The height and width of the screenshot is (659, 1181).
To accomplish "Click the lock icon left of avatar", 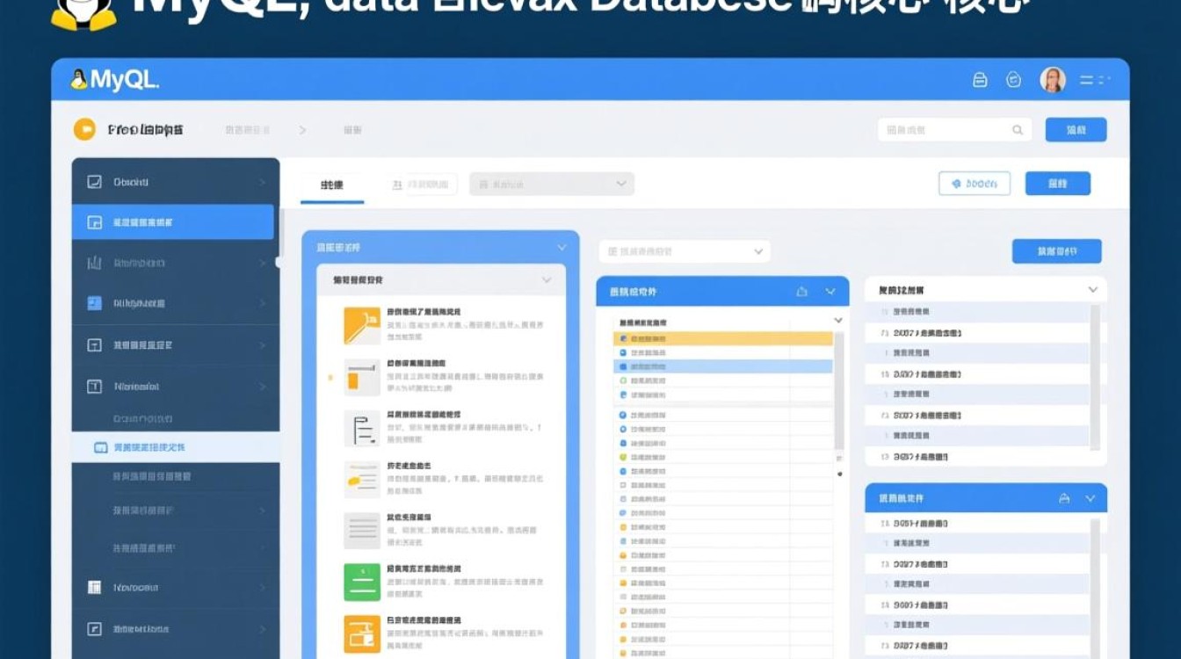I will pos(980,80).
